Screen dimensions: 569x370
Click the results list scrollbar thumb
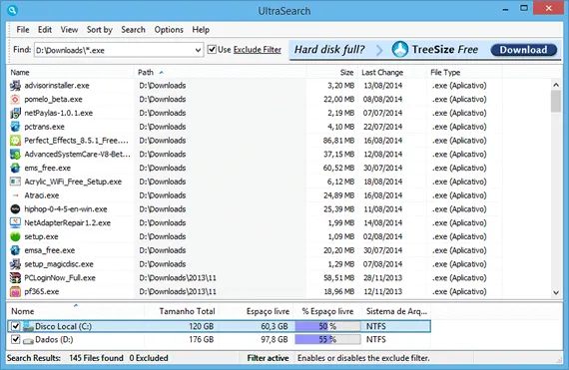556,101
